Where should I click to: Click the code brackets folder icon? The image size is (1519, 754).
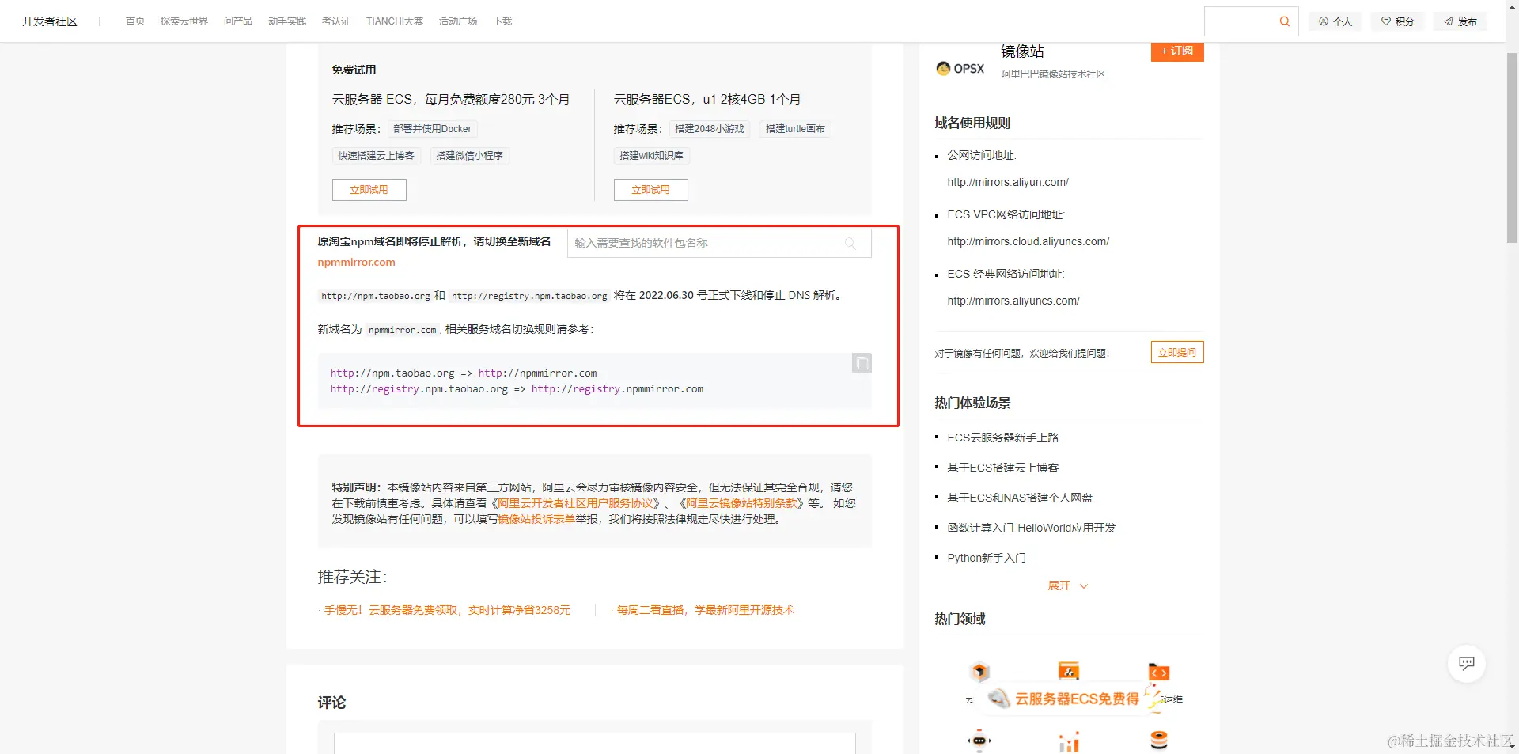tap(1159, 672)
